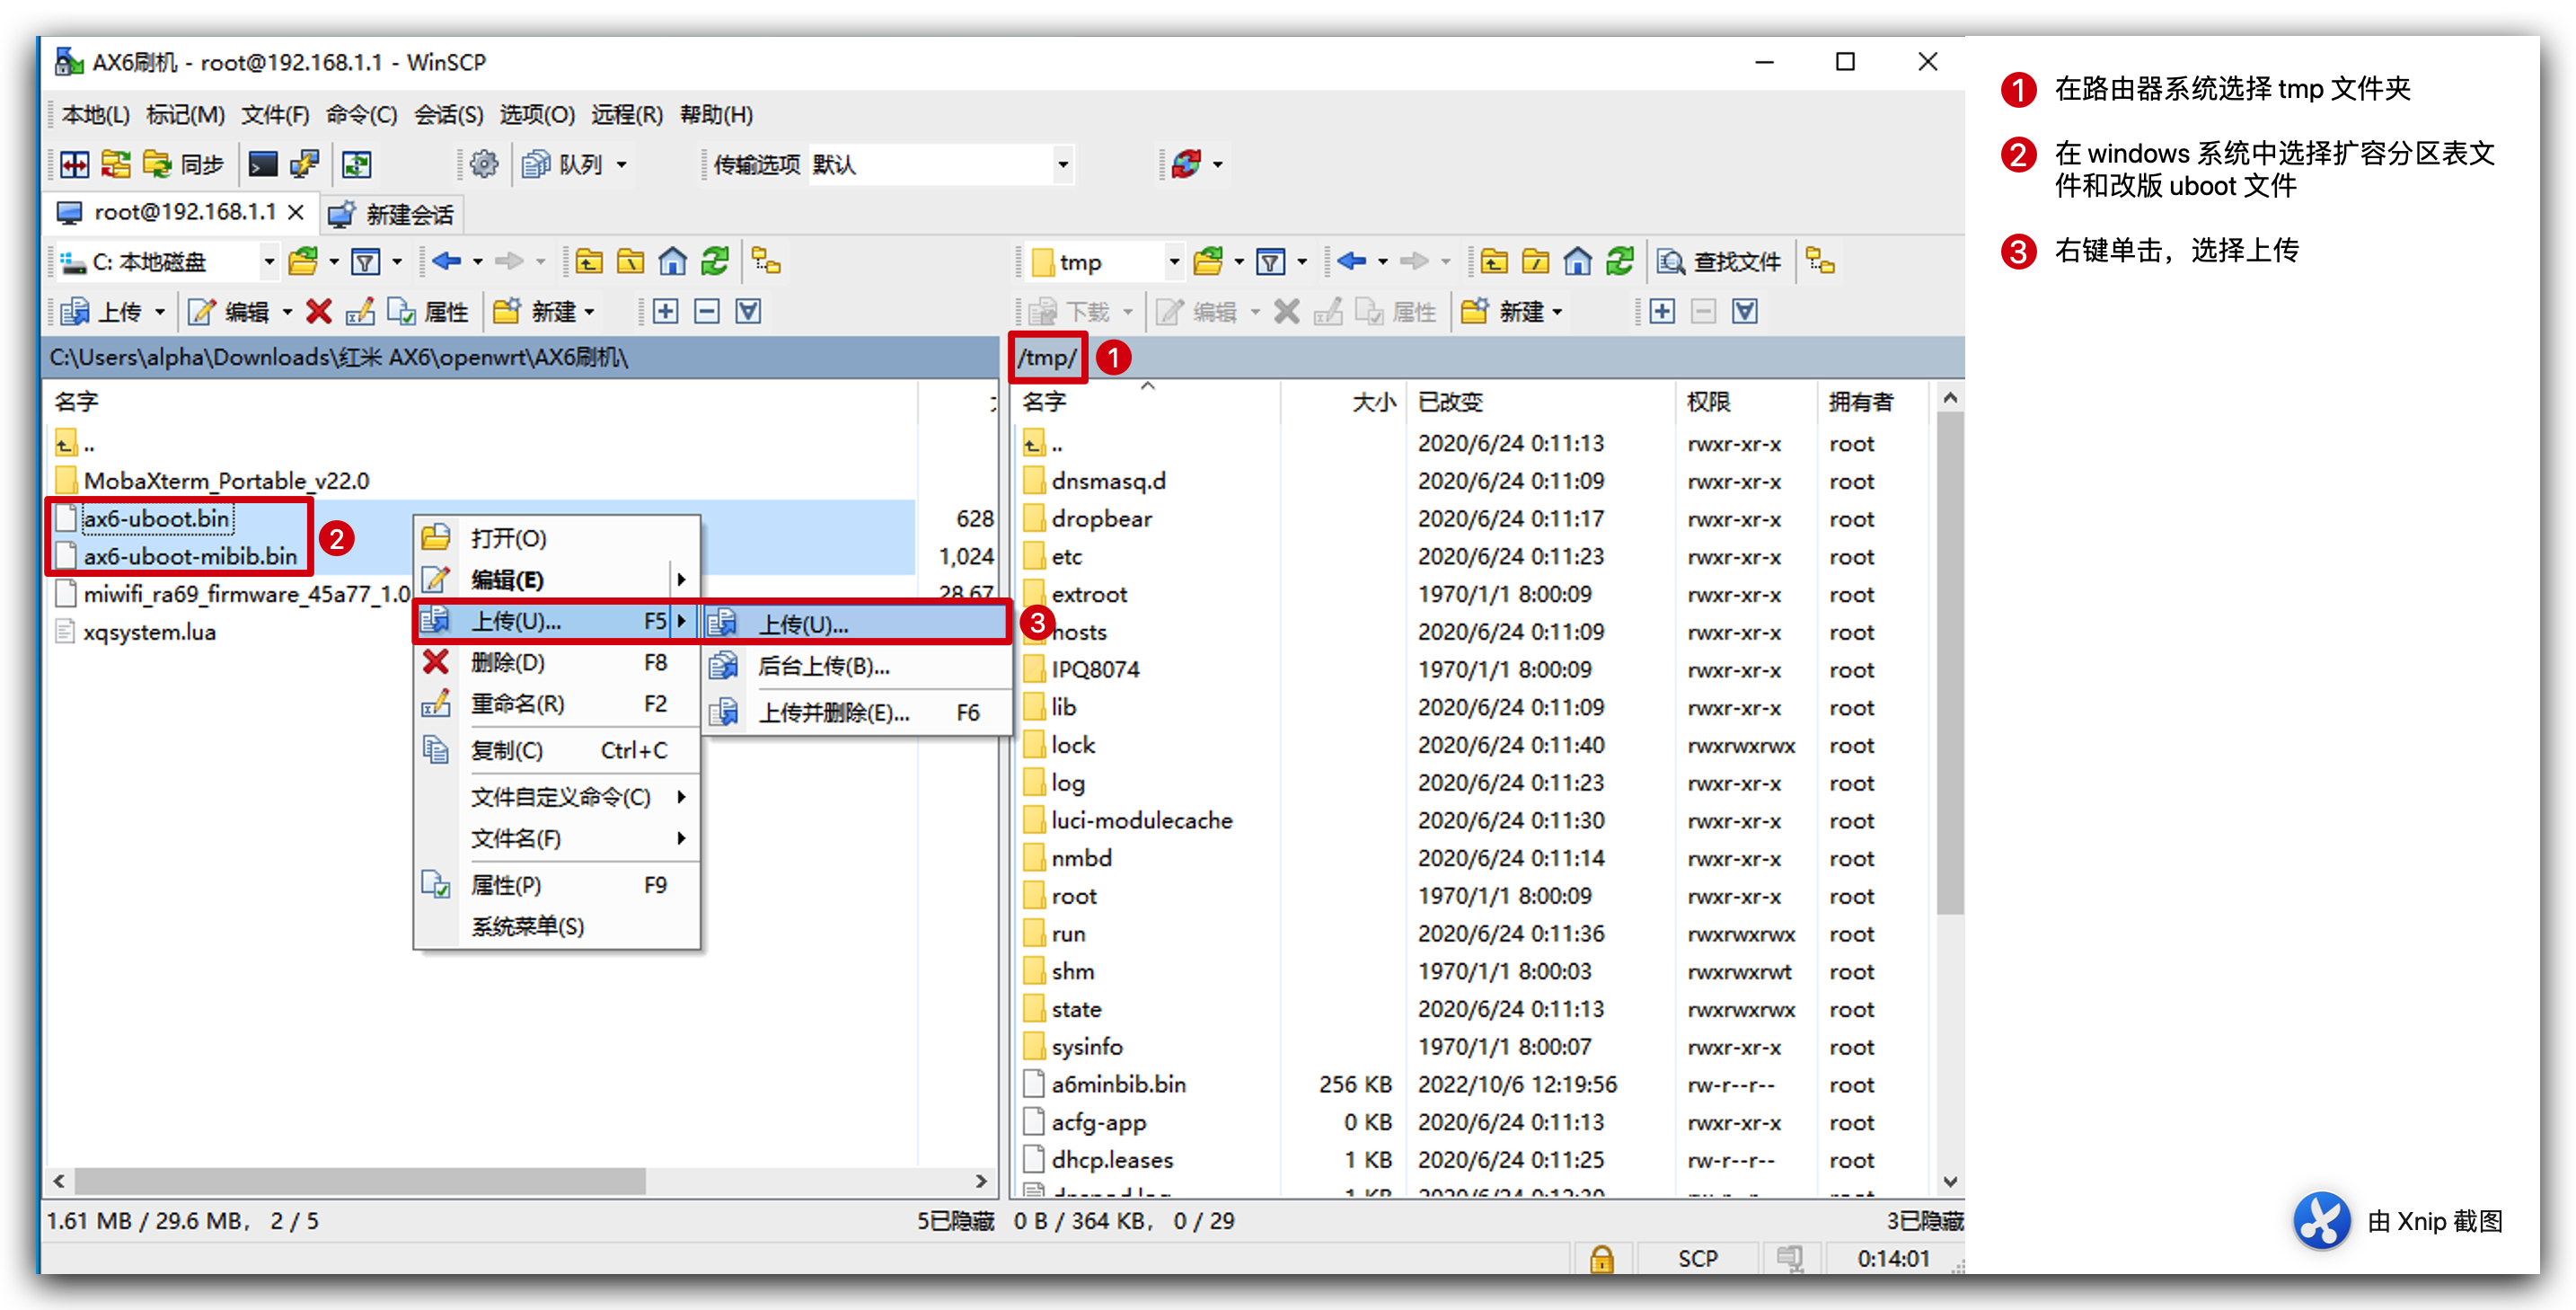Click the local 属性 properties button

[x=428, y=312]
